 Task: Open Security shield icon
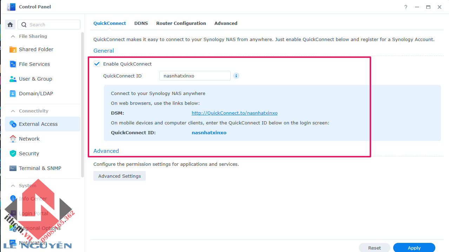13,154
